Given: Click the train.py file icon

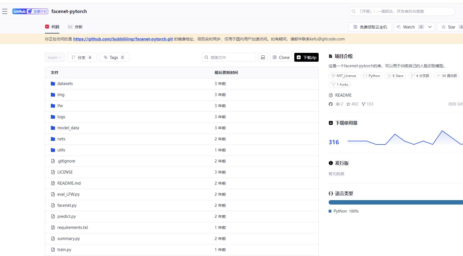Looking at the screenshot, I should tap(53, 250).
